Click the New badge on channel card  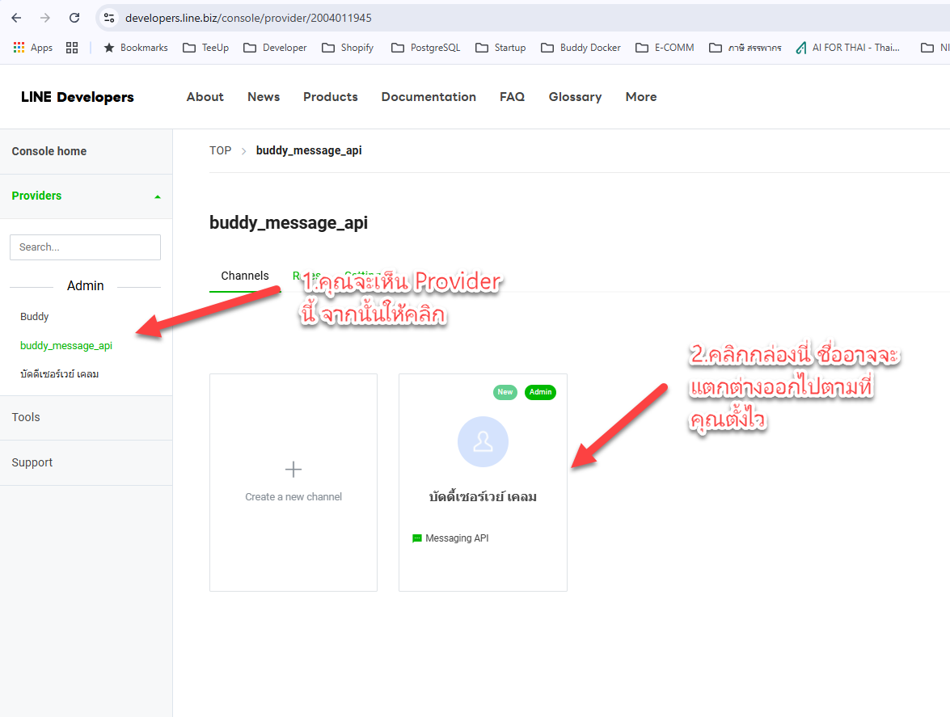coord(505,392)
